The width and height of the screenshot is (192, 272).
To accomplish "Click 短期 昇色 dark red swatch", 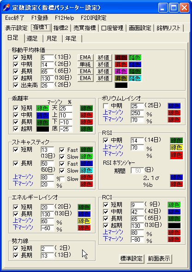I will (x=121, y=58).
